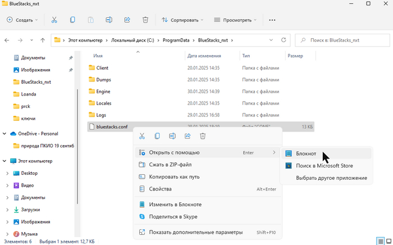The height and width of the screenshot is (245, 393).
Task: Click the Share icon in the top toolbar
Action: [127, 20]
